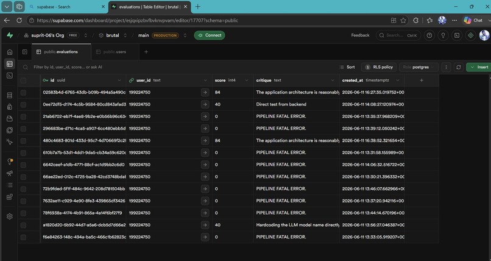Open the inline SQL editor header icon
Screen dimensions: 491x261
(457, 35)
